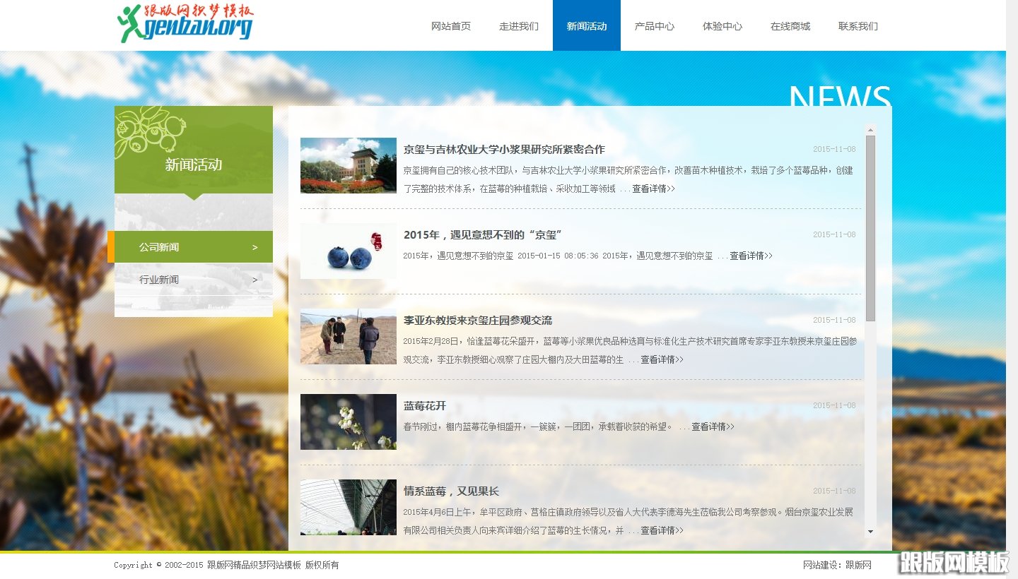1018x579 pixels.
Task: Open the 产品中心 menu item
Action: pyautogui.click(x=654, y=25)
